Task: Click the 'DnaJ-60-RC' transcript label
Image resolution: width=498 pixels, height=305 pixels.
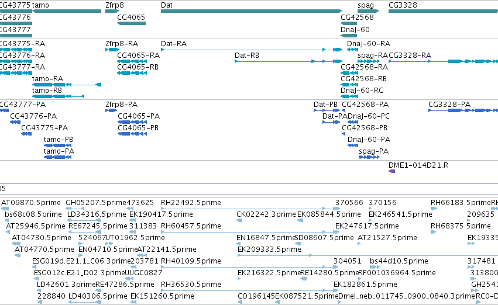Action: (x=362, y=91)
